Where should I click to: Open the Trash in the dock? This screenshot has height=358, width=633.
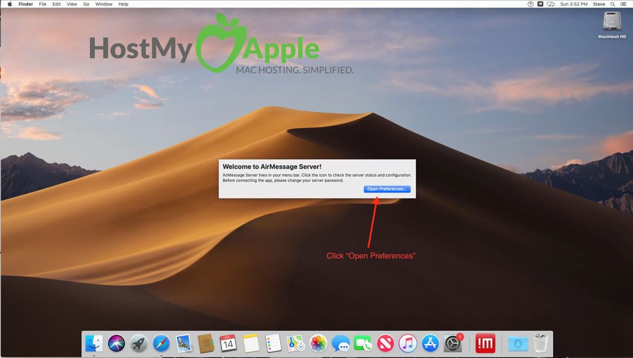point(540,343)
